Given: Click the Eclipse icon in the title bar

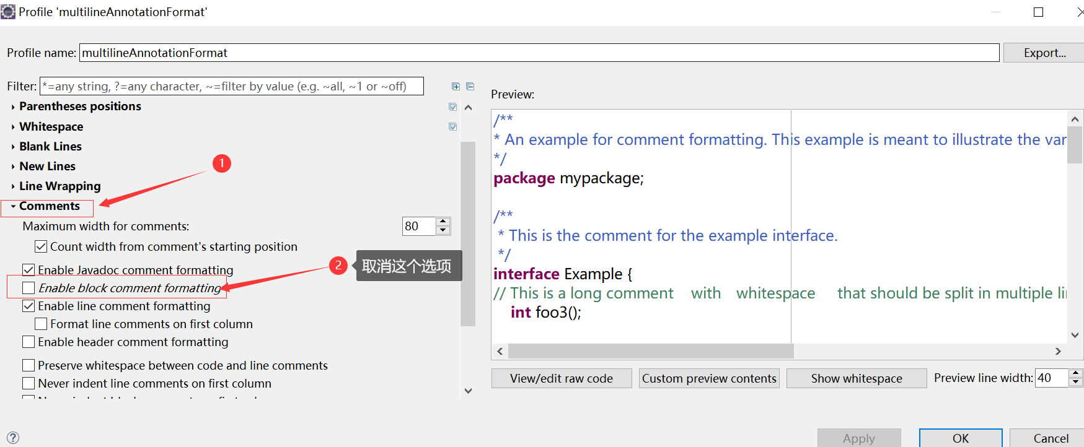Looking at the screenshot, I should [x=8, y=12].
